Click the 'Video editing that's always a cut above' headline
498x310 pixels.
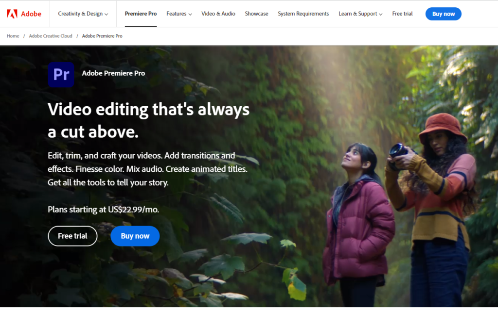(148, 120)
